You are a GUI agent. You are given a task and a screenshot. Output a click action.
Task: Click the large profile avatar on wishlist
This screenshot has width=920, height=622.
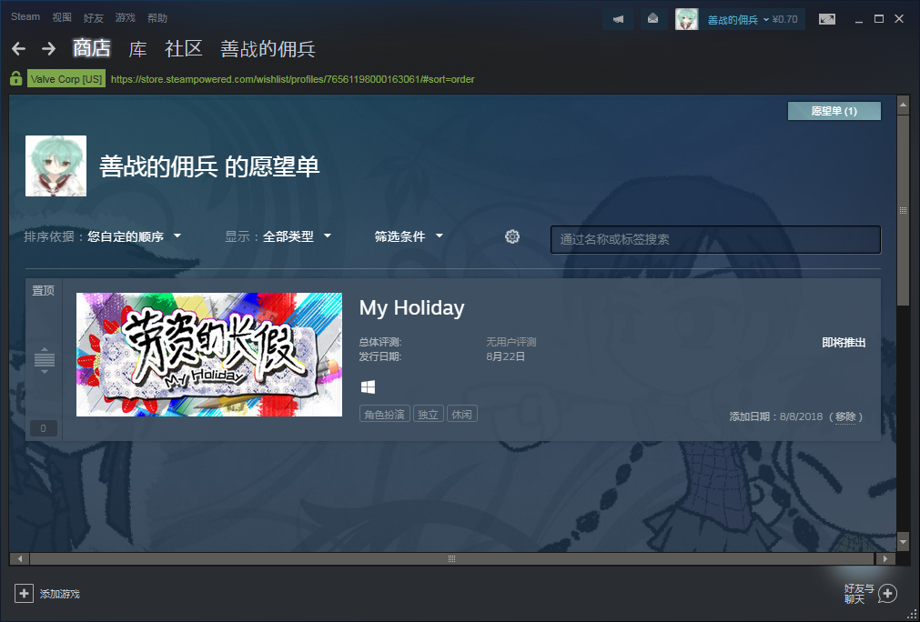[56, 166]
